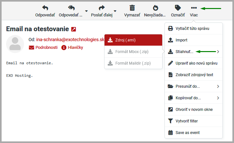
Task: Expand the Kopírovať do submenu
Action: [218, 98]
